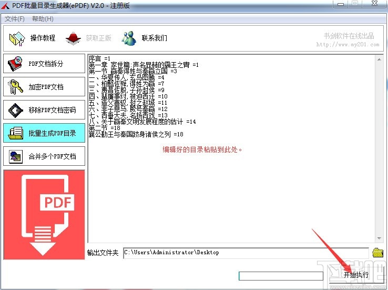This screenshot has height=290, width=388.
Task: Click line 第一节 嬴秦得姓与秦嬴立国 =3
Action: click(x=132, y=72)
